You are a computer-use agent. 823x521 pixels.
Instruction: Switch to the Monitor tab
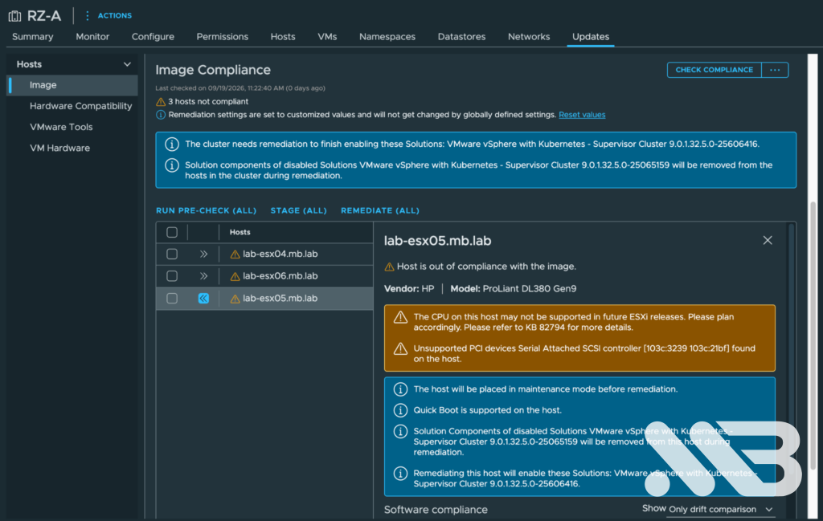coord(92,37)
